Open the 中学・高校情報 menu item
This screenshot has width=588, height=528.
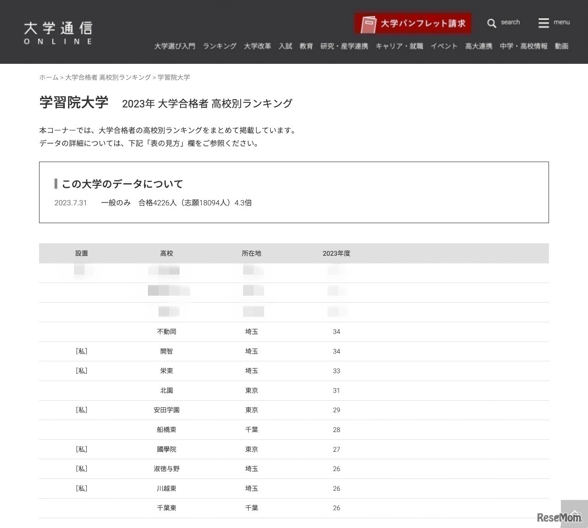tap(523, 46)
